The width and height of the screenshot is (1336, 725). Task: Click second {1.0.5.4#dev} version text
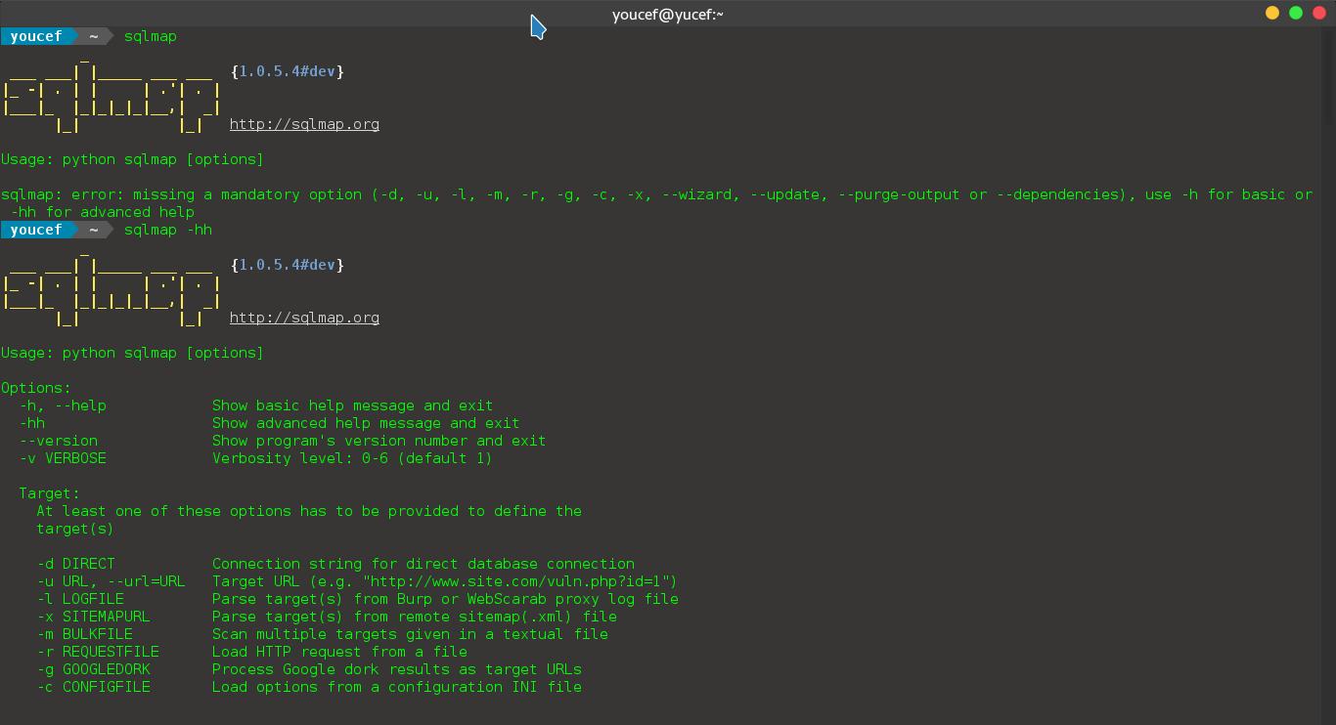tap(288, 265)
